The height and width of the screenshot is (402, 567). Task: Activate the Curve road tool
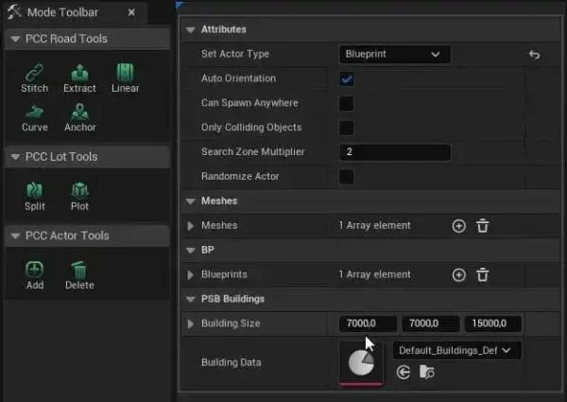pyautogui.click(x=34, y=116)
